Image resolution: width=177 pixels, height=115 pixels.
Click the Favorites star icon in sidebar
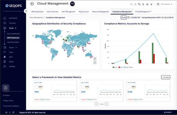click(x=5, y=23)
